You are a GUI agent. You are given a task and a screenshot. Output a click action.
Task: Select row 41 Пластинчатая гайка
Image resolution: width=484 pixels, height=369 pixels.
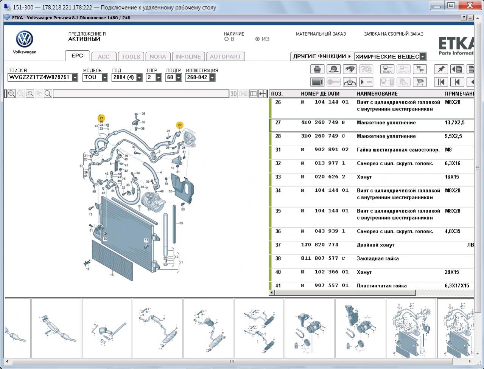(371, 286)
